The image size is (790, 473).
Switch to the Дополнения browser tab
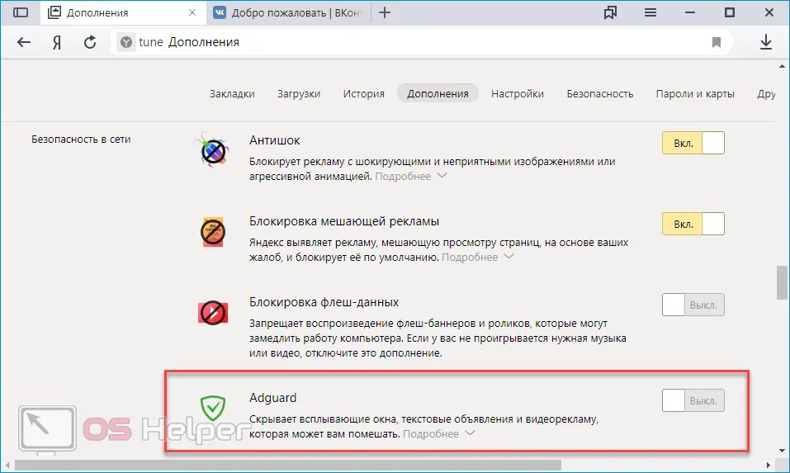pyautogui.click(x=124, y=12)
